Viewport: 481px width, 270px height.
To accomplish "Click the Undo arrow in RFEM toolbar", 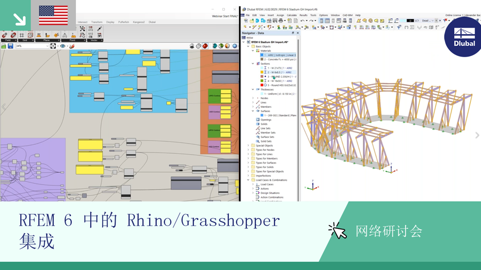I will pyautogui.click(x=302, y=20).
